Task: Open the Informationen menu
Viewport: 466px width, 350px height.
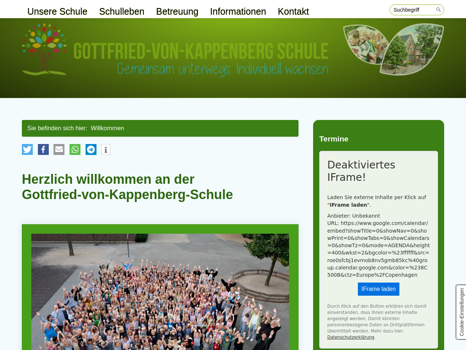Action: [x=238, y=12]
